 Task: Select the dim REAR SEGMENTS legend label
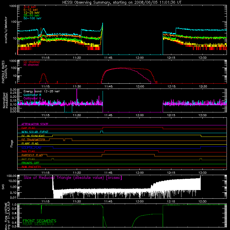[x=38, y=224]
